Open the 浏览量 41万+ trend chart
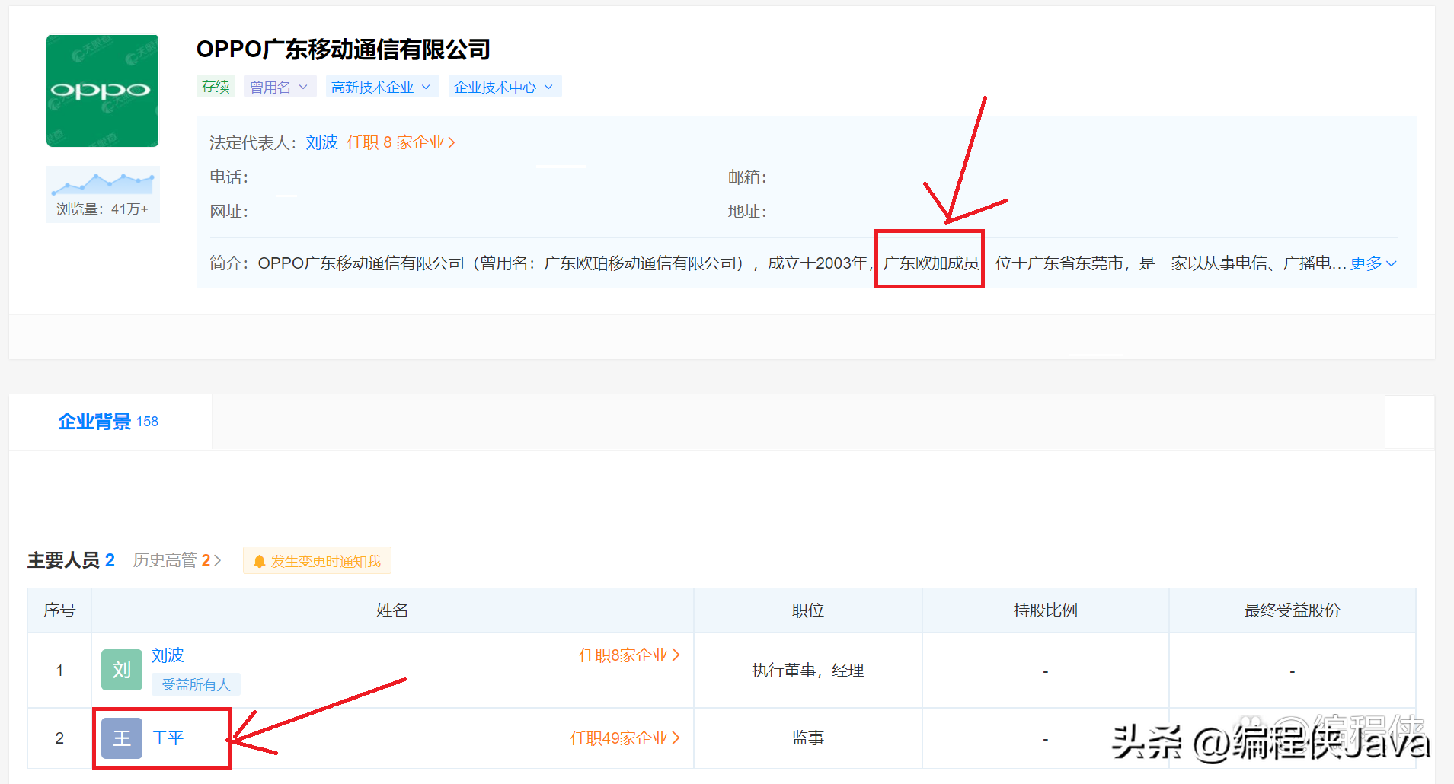Screen dimensions: 1454x784 (103, 194)
